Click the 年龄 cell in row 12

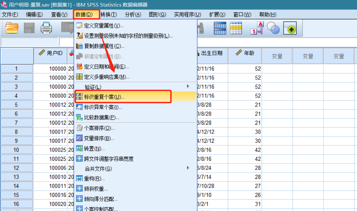[245, 168]
